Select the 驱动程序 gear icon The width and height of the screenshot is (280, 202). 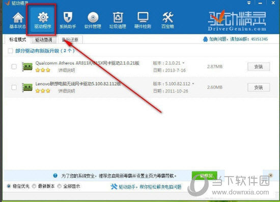[x=43, y=17]
